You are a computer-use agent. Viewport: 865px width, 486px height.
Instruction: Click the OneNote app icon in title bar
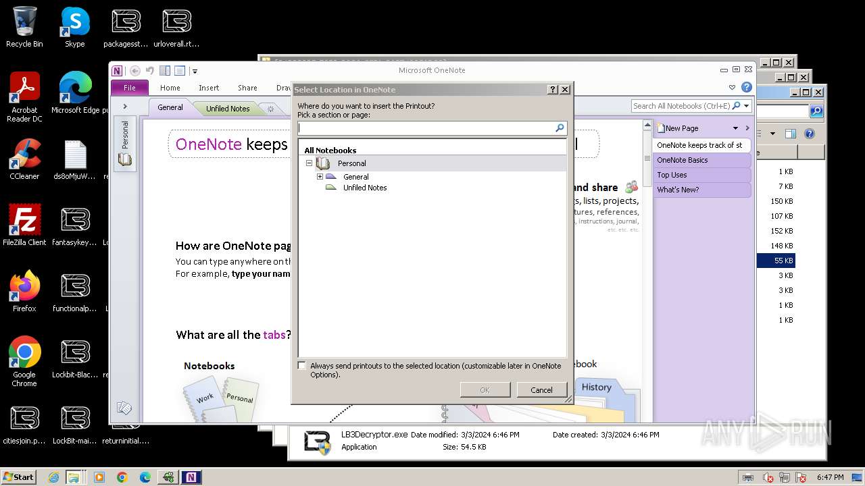click(x=118, y=70)
